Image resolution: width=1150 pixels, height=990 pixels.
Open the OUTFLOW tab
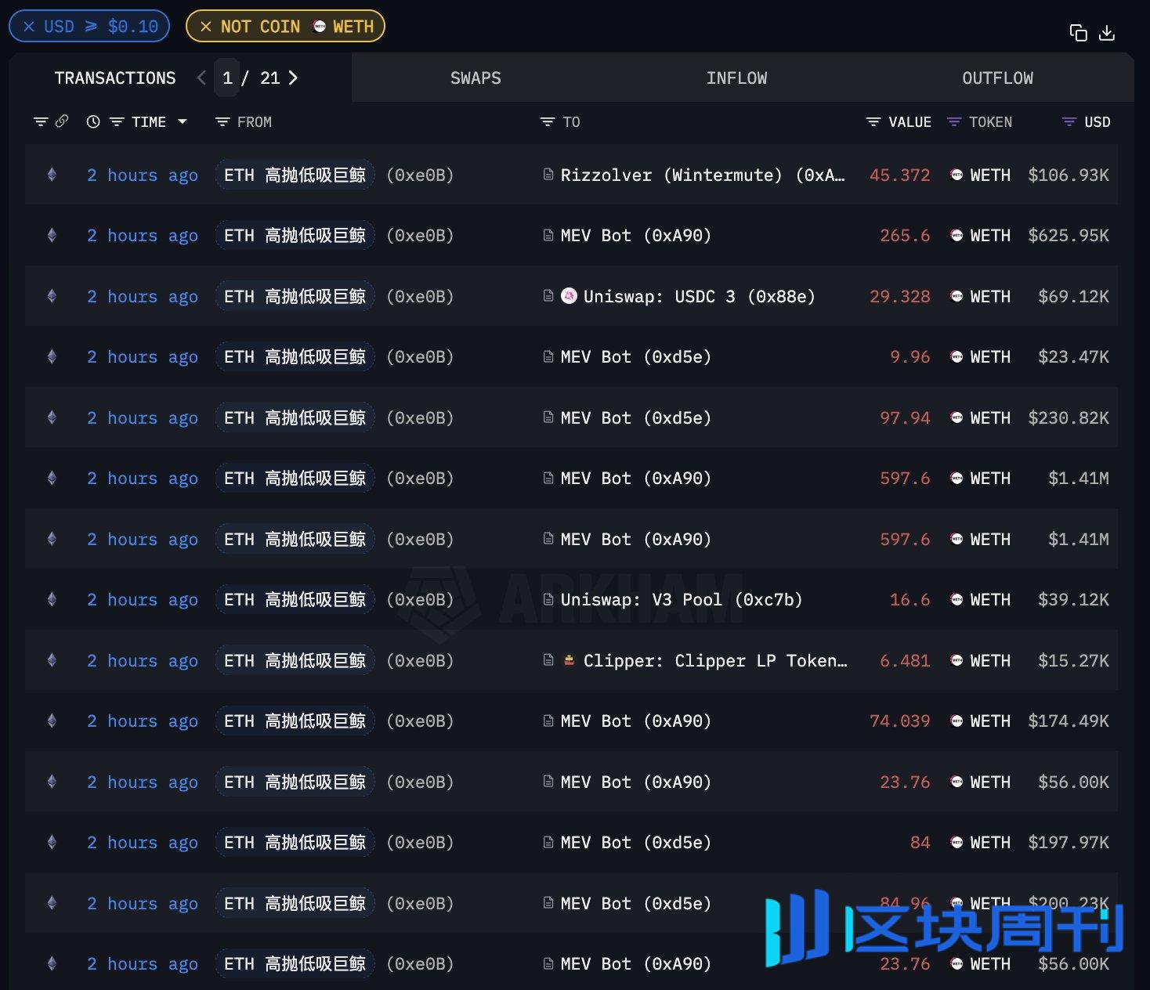(x=997, y=78)
